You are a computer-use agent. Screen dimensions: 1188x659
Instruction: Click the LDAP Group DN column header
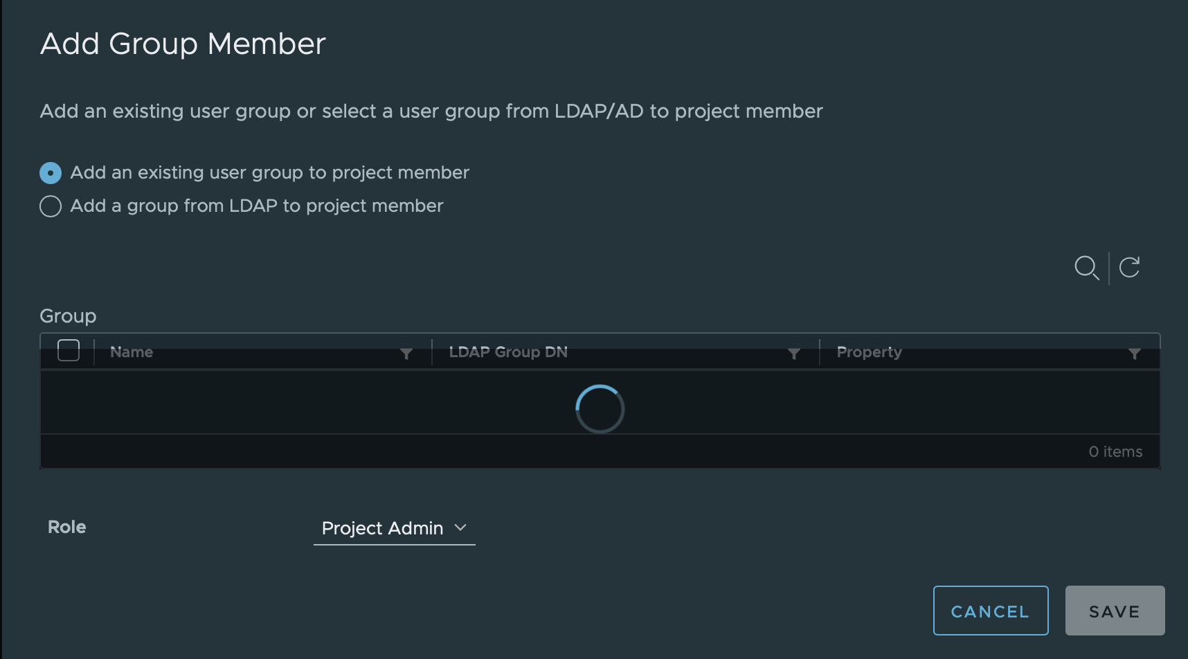pyautogui.click(x=508, y=352)
